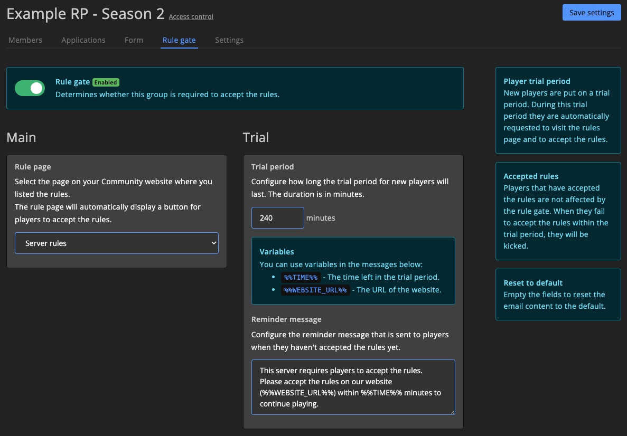
Task: Select the Rule gate tab
Action: click(x=179, y=40)
